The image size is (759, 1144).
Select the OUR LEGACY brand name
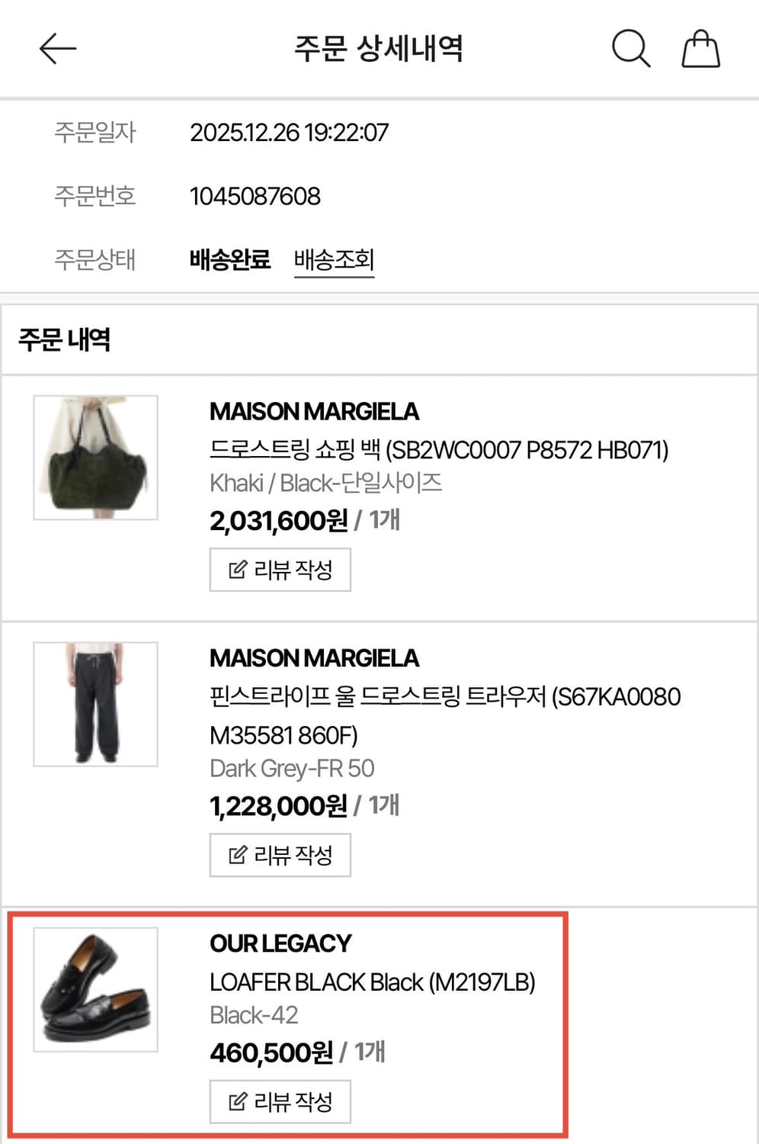click(280, 943)
